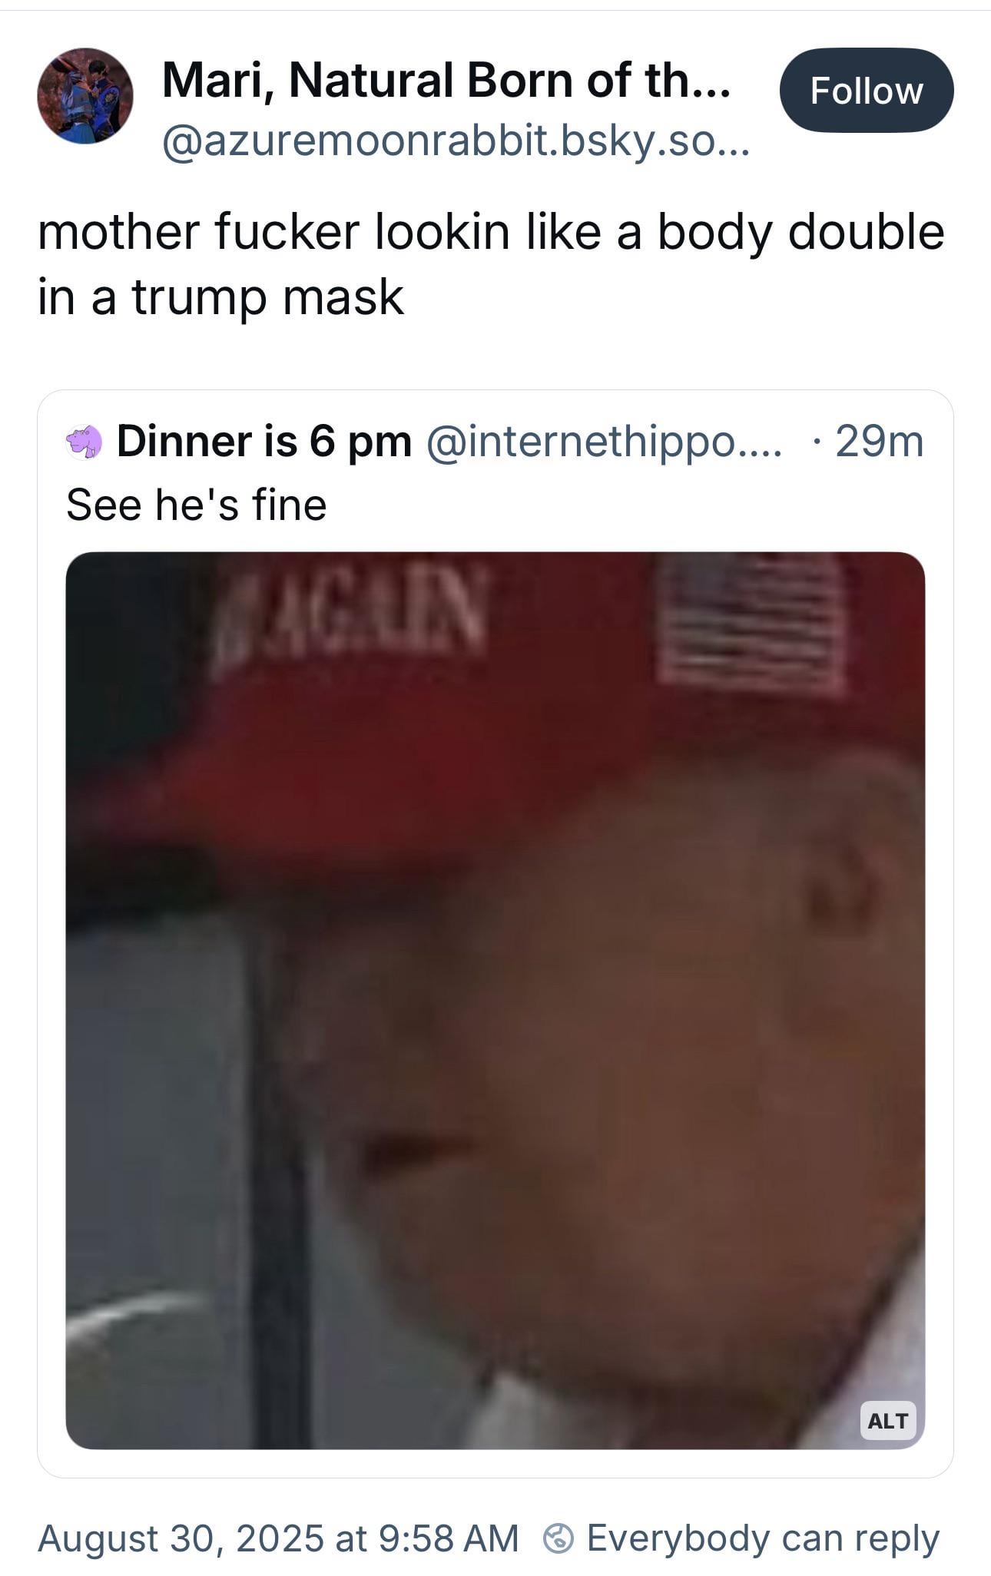Open the @internethippo handle
The height and width of the screenshot is (1576, 991).
click(604, 442)
